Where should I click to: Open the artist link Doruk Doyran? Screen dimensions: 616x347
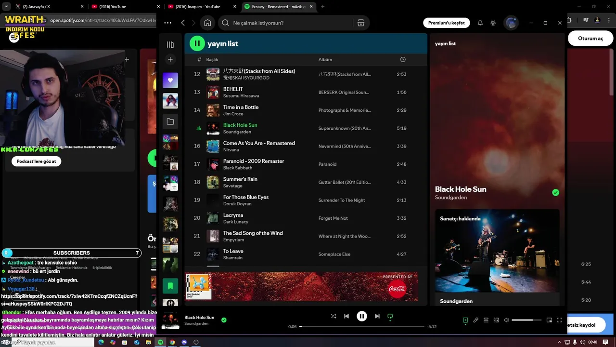coord(237,203)
